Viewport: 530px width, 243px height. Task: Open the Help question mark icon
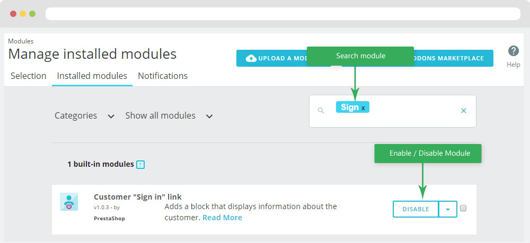(514, 51)
